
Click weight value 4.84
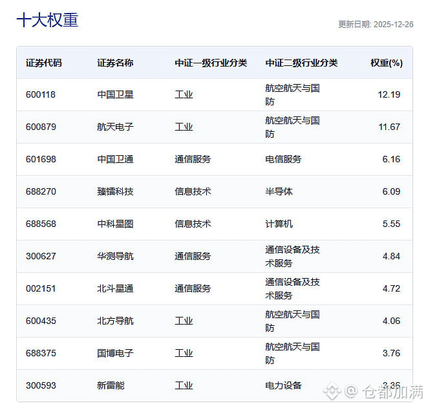click(391, 256)
